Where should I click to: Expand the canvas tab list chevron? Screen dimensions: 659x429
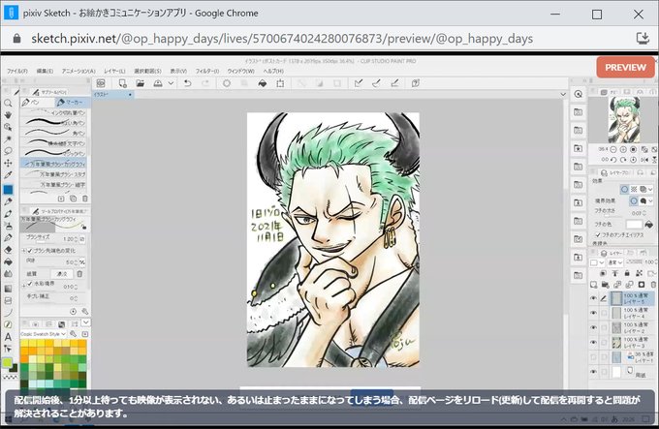click(x=563, y=95)
